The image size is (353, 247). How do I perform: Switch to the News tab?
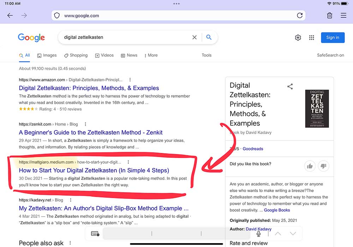[129, 55]
